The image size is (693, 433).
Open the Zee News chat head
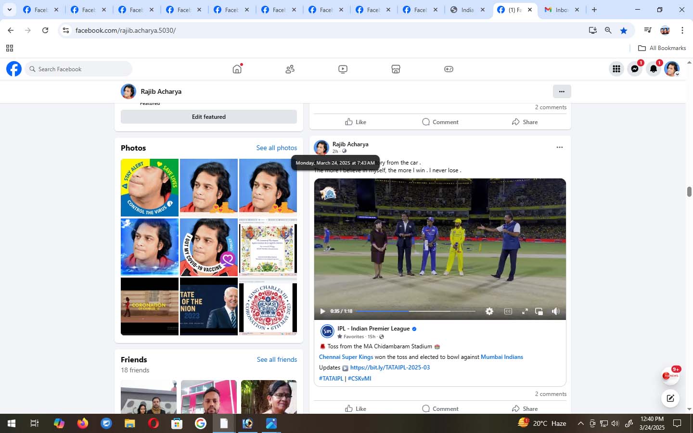[x=670, y=375]
